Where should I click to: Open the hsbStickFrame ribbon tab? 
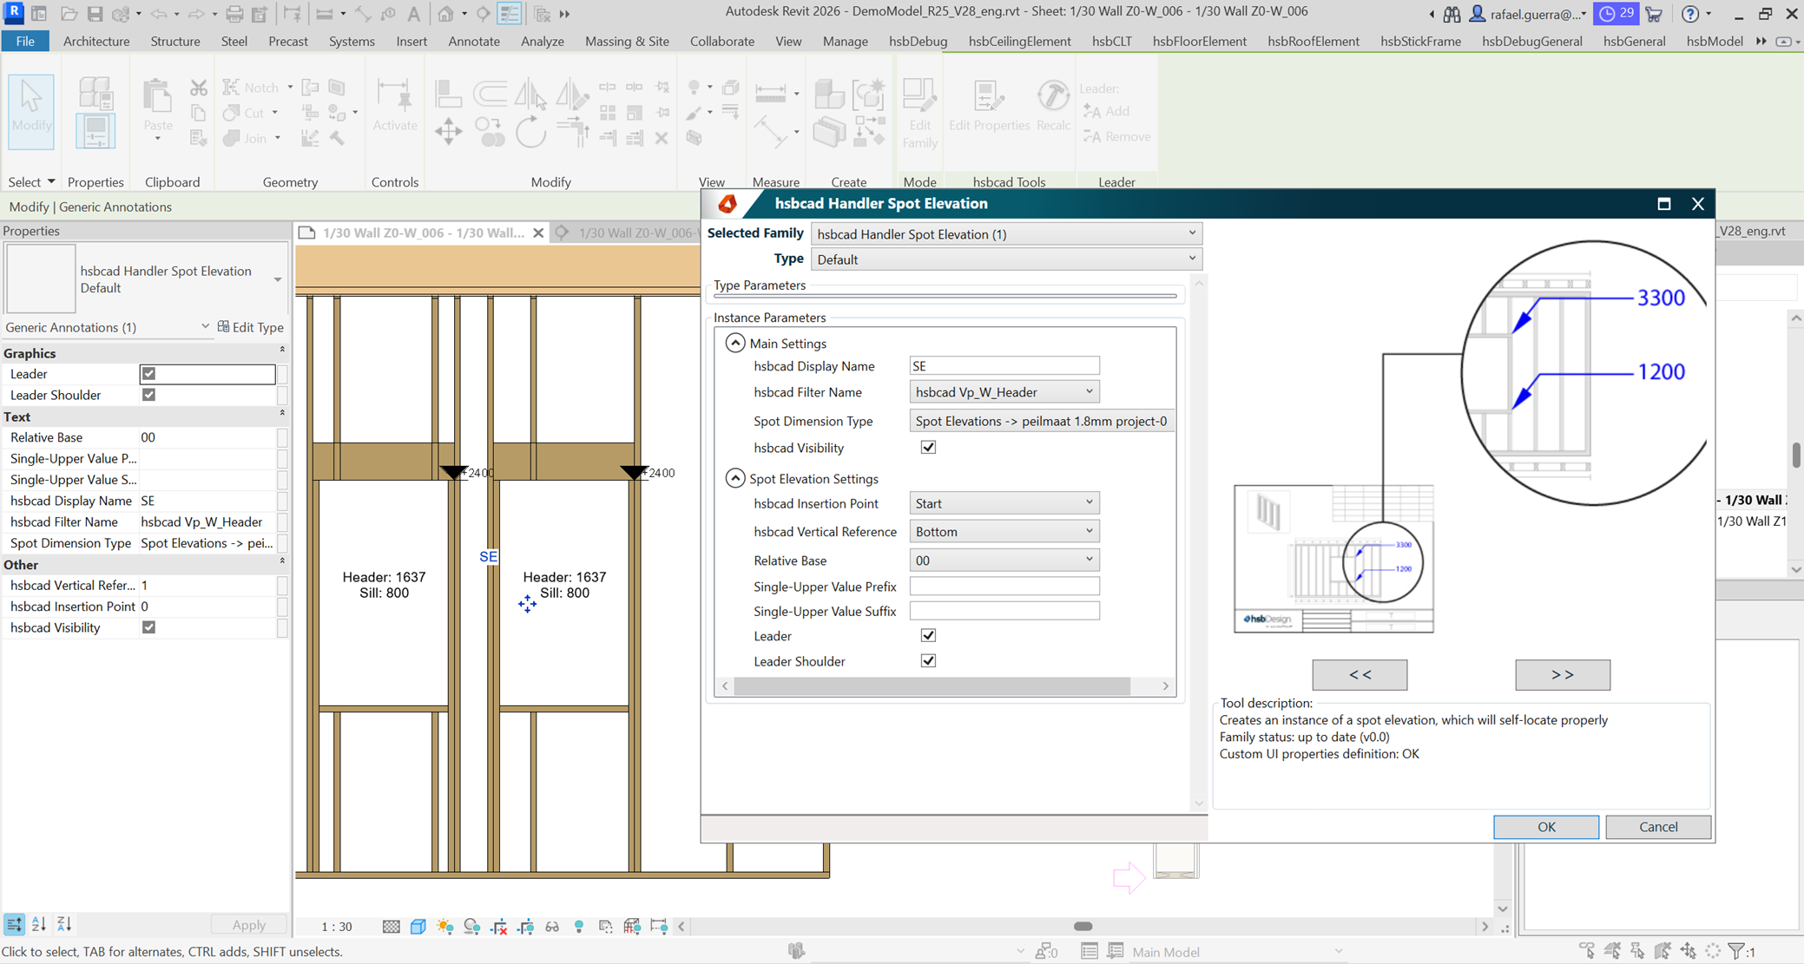point(1420,41)
